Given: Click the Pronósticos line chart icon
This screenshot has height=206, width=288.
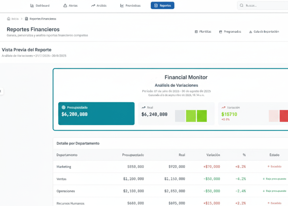Looking at the screenshot, I should (122, 6).
